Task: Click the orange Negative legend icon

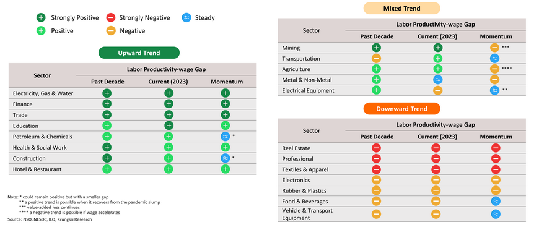Action: pos(110,30)
